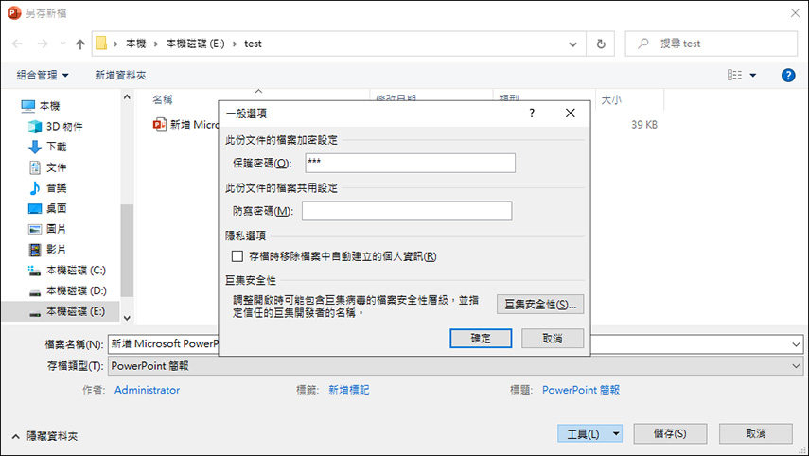Open 文件 folder in sidebar
809x456 pixels.
click(56, 167)
